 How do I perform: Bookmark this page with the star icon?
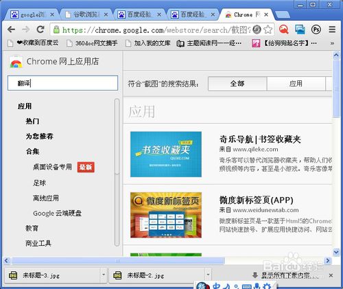pos(268,30)
